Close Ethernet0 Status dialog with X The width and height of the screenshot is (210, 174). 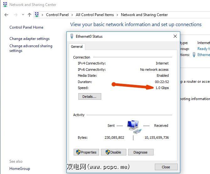click(x=175, y=36)
